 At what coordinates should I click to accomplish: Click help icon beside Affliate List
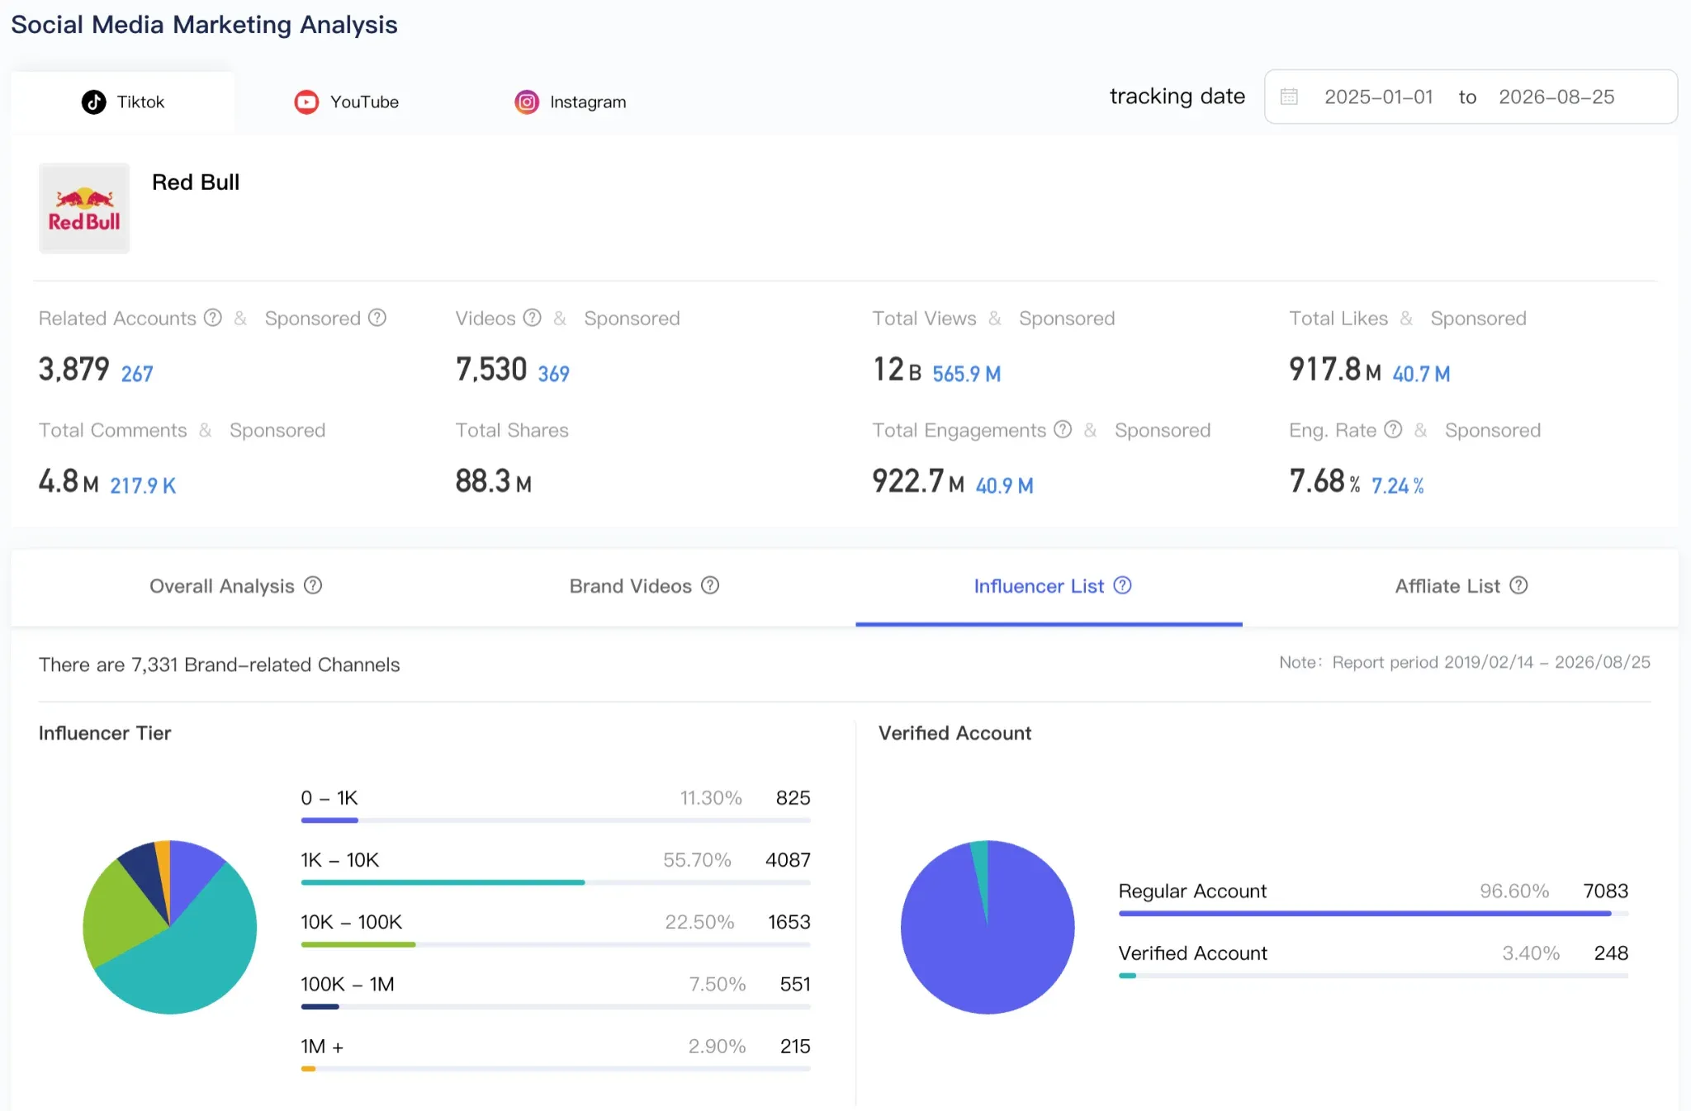(1518, 585)
